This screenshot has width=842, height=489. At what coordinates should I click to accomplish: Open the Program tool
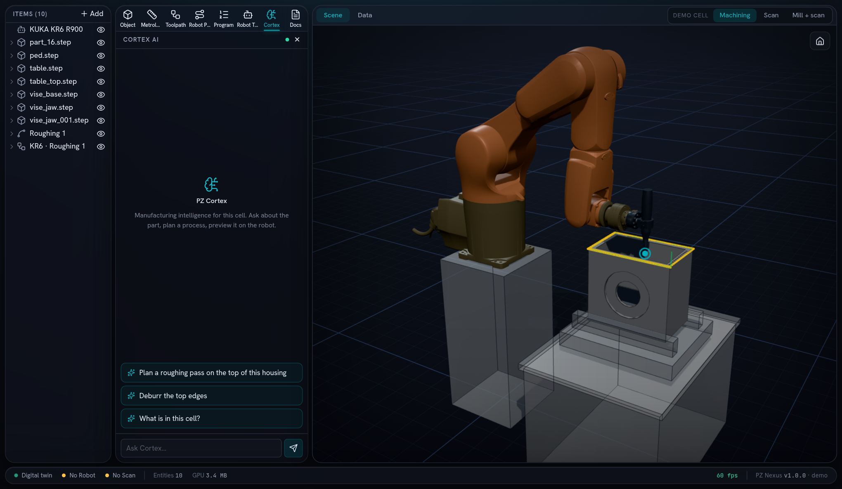224,19
